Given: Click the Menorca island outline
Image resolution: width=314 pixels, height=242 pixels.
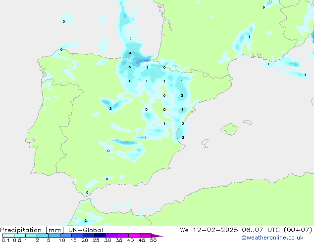Looking at the screenshot, I should 247,122.
